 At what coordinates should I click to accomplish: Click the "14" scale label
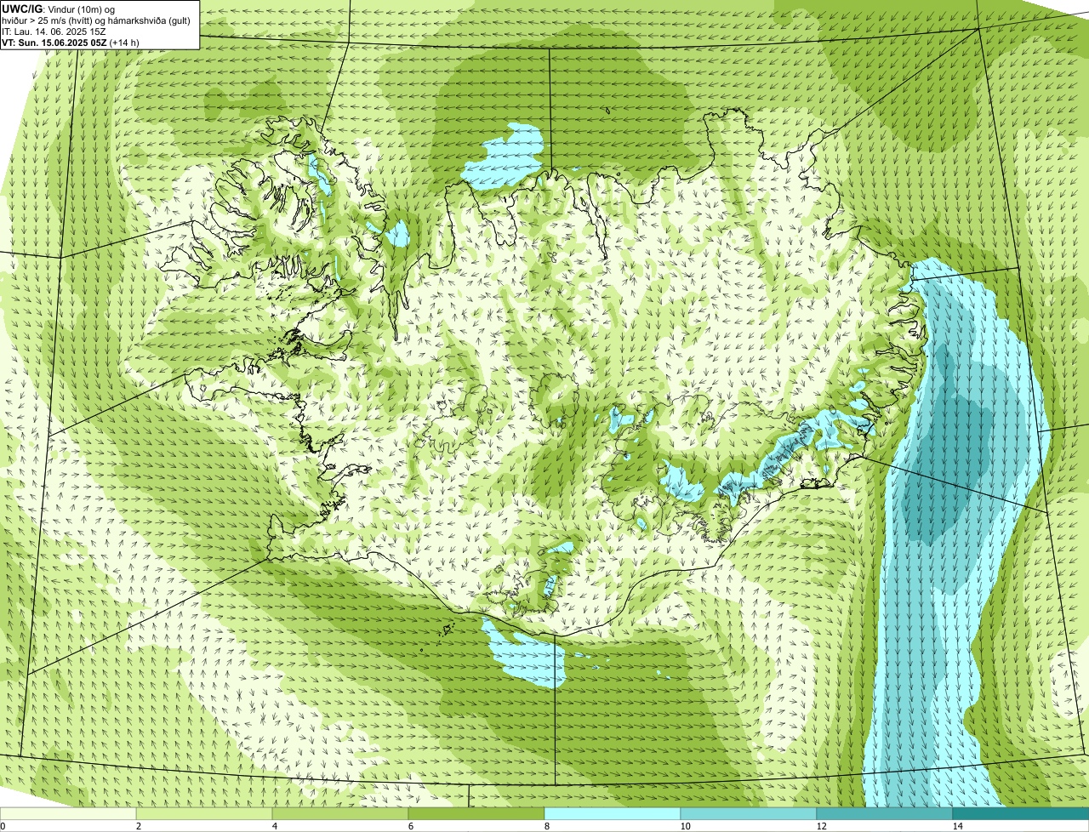[957, 826]
